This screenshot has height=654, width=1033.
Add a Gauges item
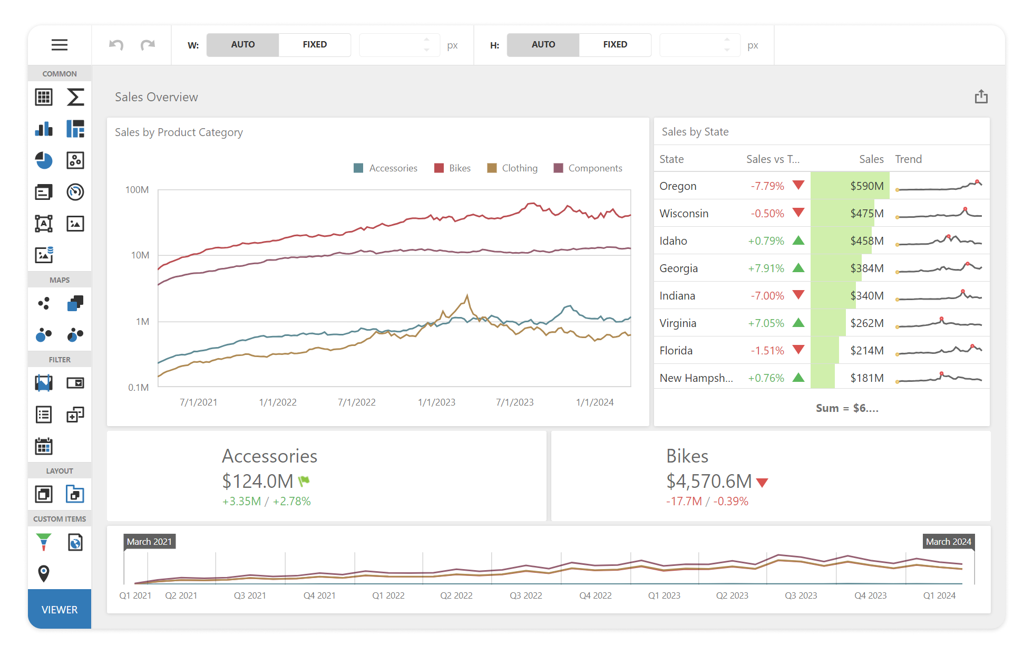pyautogui.click(x=75, y=192)
